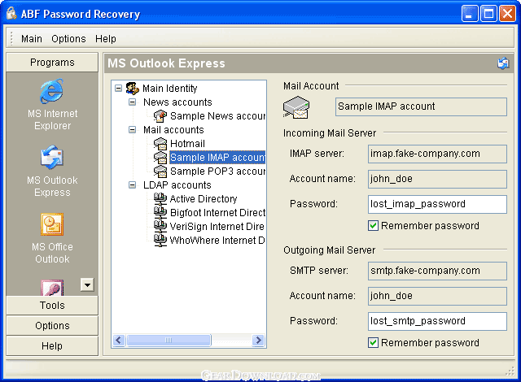Screen dimensions: 521x382
Task: Click the Main Identity user icon
Action: click(132, 89)
